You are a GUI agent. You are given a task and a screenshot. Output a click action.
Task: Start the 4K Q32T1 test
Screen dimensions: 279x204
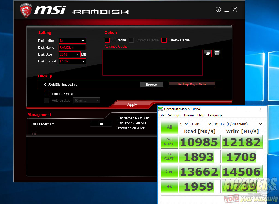point(169,156)
